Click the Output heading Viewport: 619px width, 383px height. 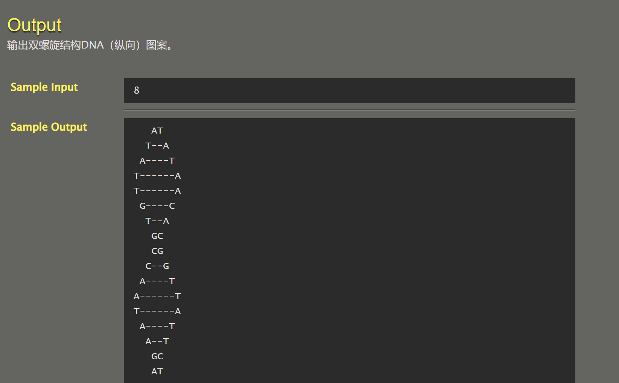tap(34, 26)
